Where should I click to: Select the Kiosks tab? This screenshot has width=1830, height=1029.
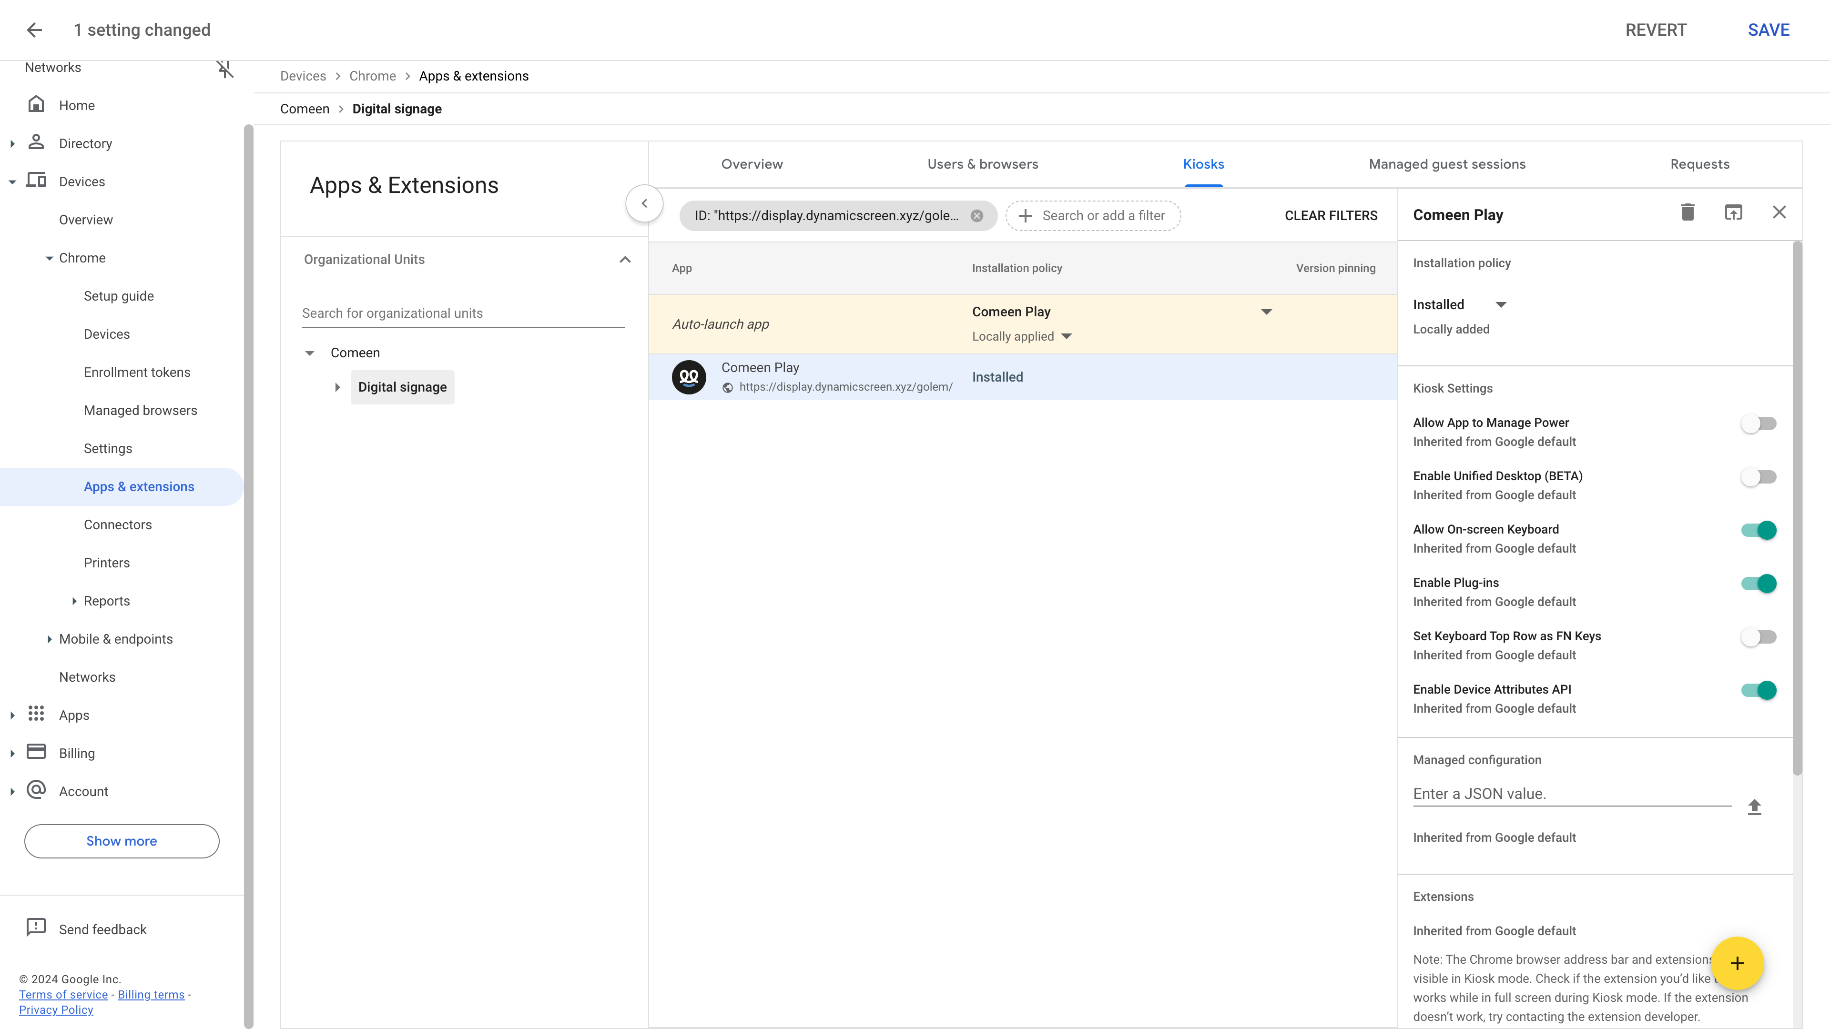(x=1203, y=164)
